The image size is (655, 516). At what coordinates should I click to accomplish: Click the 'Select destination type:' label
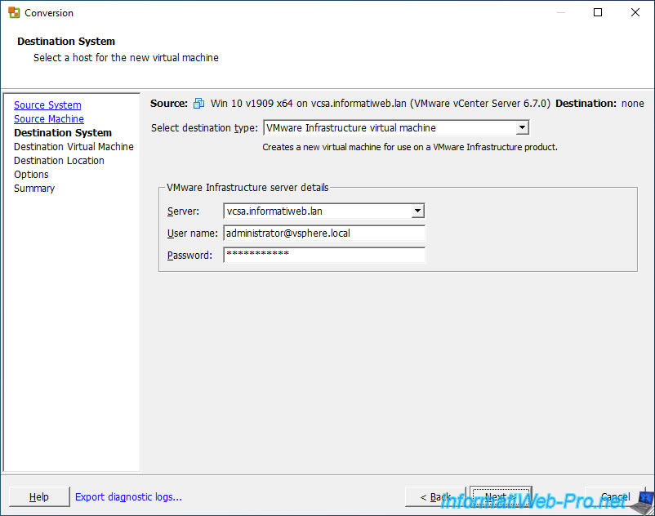point(205,127)
